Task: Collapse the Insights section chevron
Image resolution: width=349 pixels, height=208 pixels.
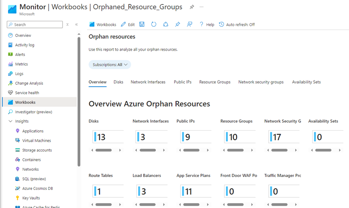Action: coord(10,121)
